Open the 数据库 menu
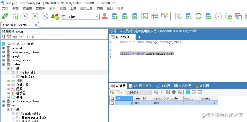 click(41, 8)
